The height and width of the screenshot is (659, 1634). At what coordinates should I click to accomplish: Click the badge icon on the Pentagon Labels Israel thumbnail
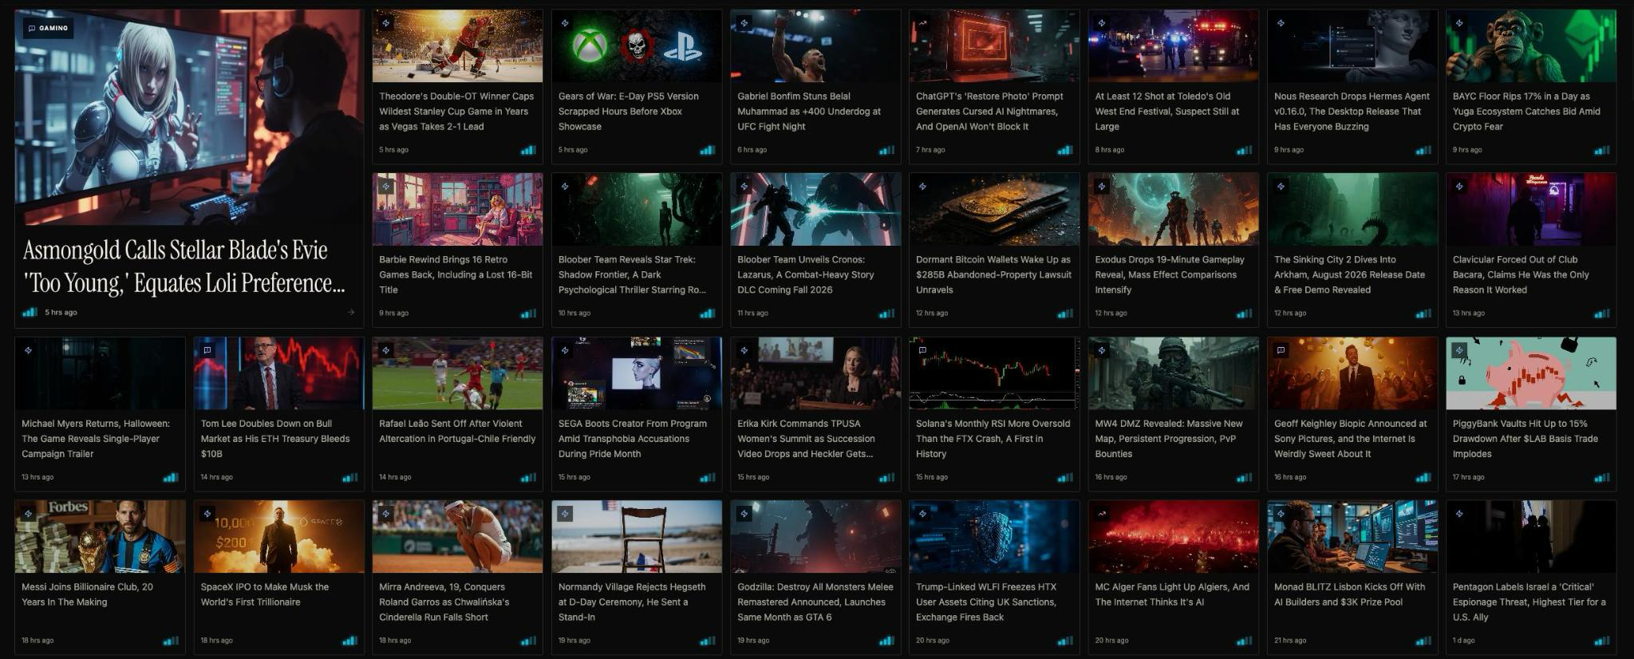coord(1459,514)
